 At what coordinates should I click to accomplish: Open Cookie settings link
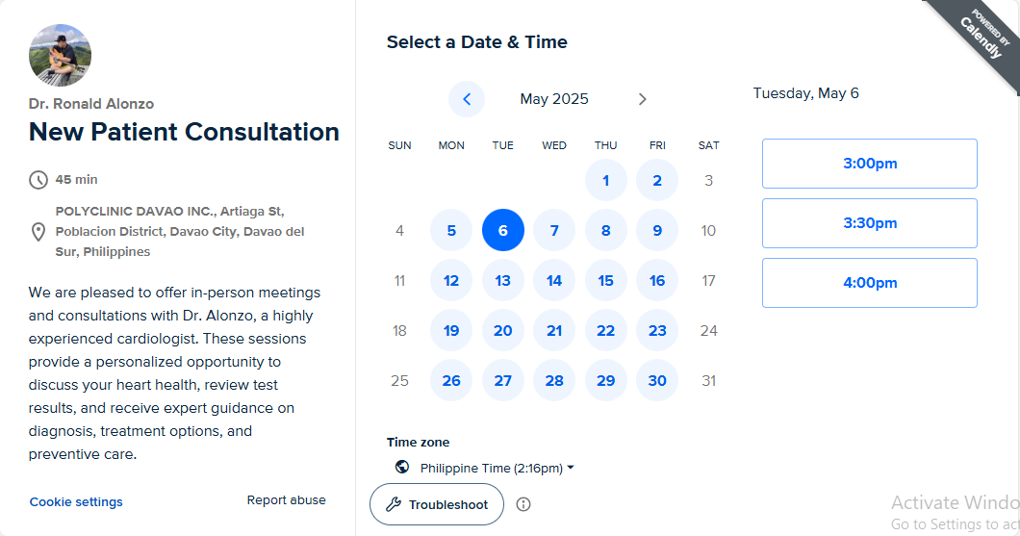pos(76,501)
